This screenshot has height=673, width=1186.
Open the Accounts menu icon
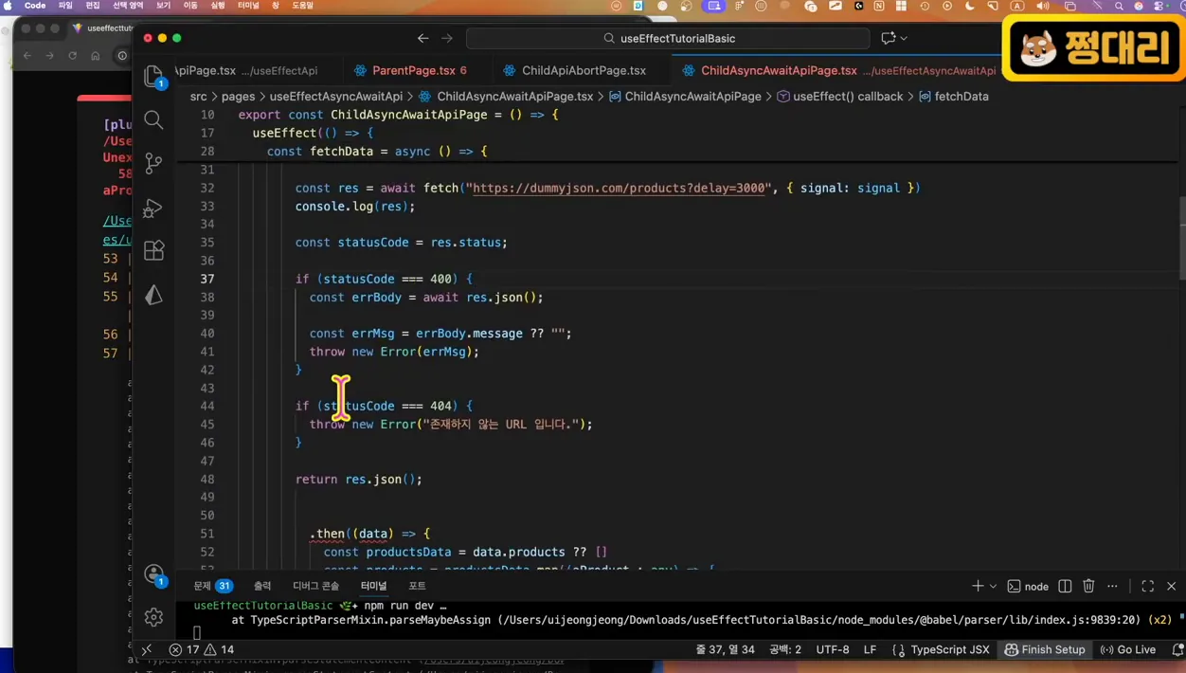[x=153, y=573]
